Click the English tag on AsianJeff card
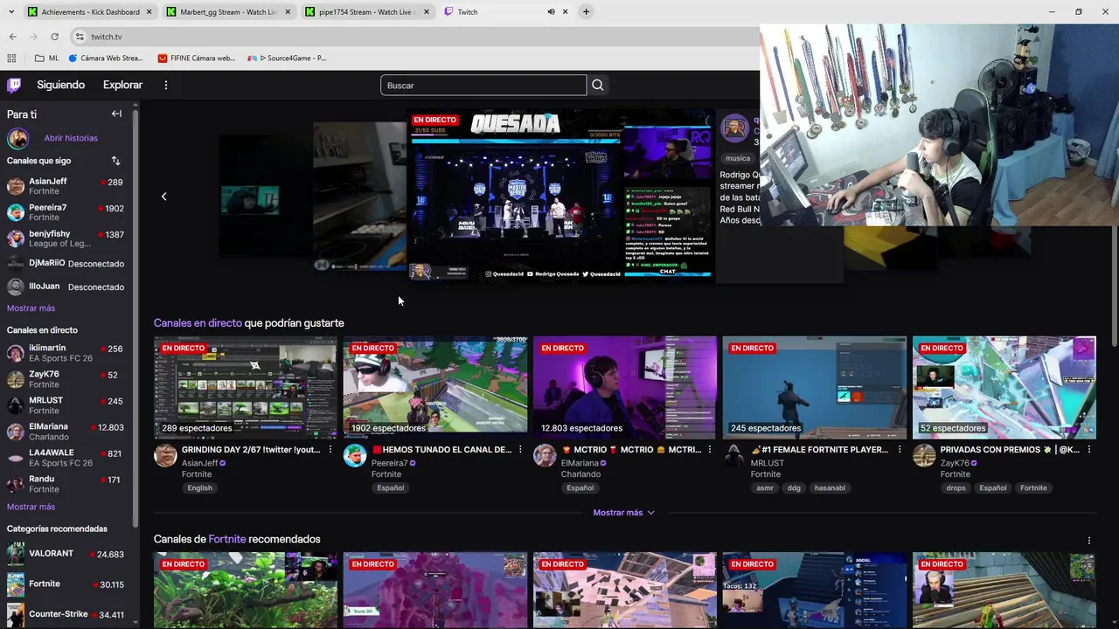 199,488
